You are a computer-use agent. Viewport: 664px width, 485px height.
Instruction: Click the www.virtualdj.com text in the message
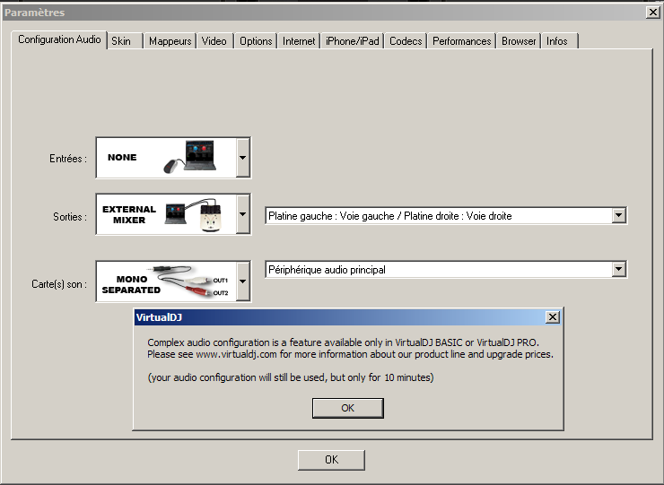coord(236,354)
